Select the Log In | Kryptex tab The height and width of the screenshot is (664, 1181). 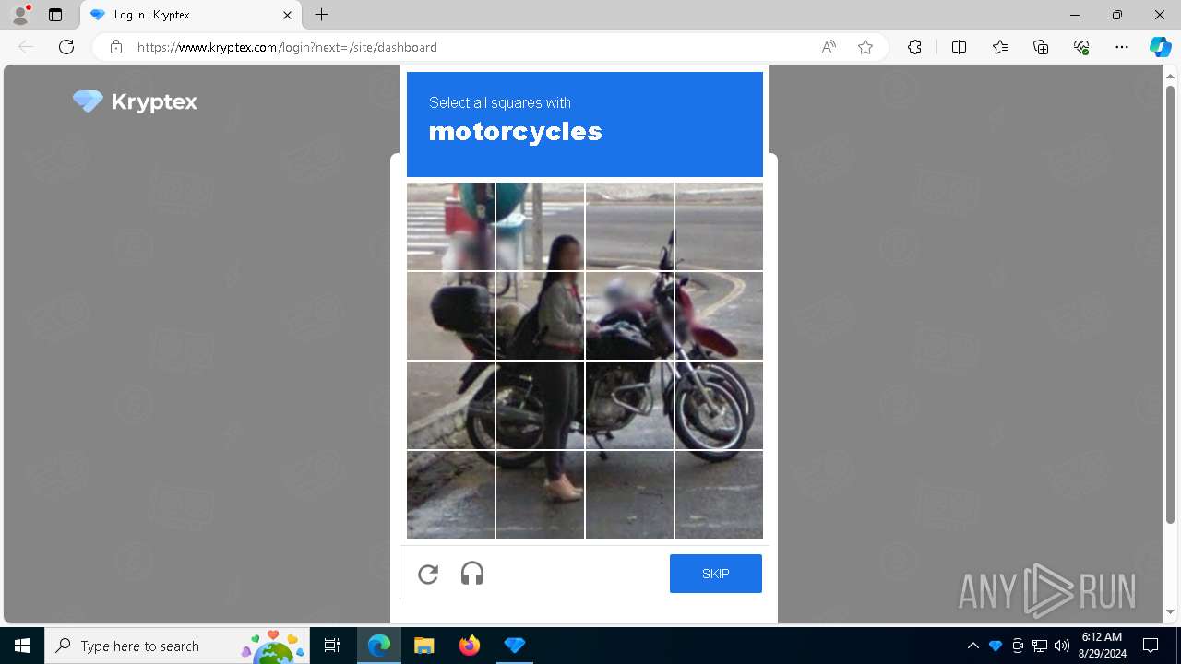191,15
